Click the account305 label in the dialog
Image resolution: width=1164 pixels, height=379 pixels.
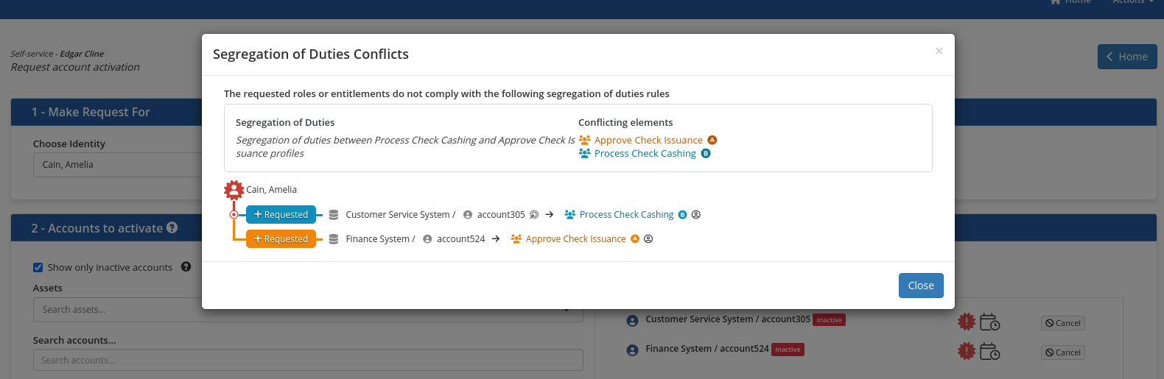pyautogui.click(x=501, y=215)
